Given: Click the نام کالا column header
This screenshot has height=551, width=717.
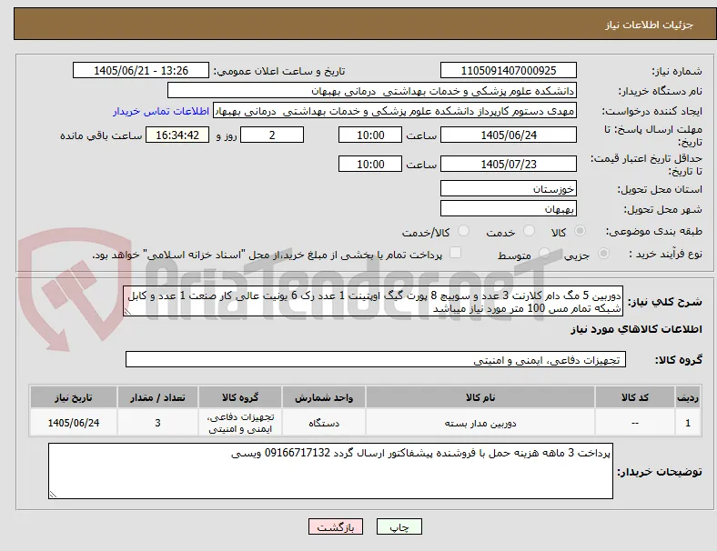Looking at the screenshot, I should tap(480, 397).
